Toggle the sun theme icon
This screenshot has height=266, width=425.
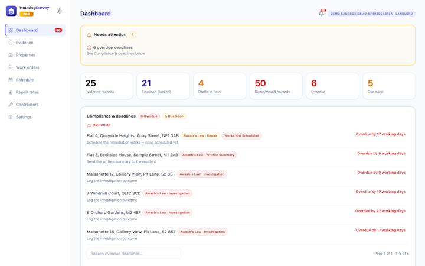[59, 11]
